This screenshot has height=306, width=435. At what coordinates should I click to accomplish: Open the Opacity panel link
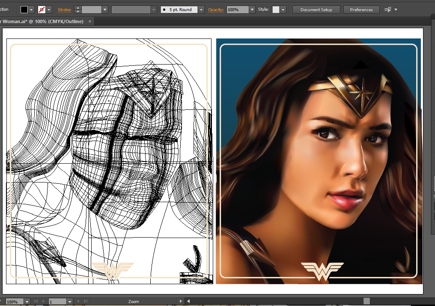[x=216, y=10]
